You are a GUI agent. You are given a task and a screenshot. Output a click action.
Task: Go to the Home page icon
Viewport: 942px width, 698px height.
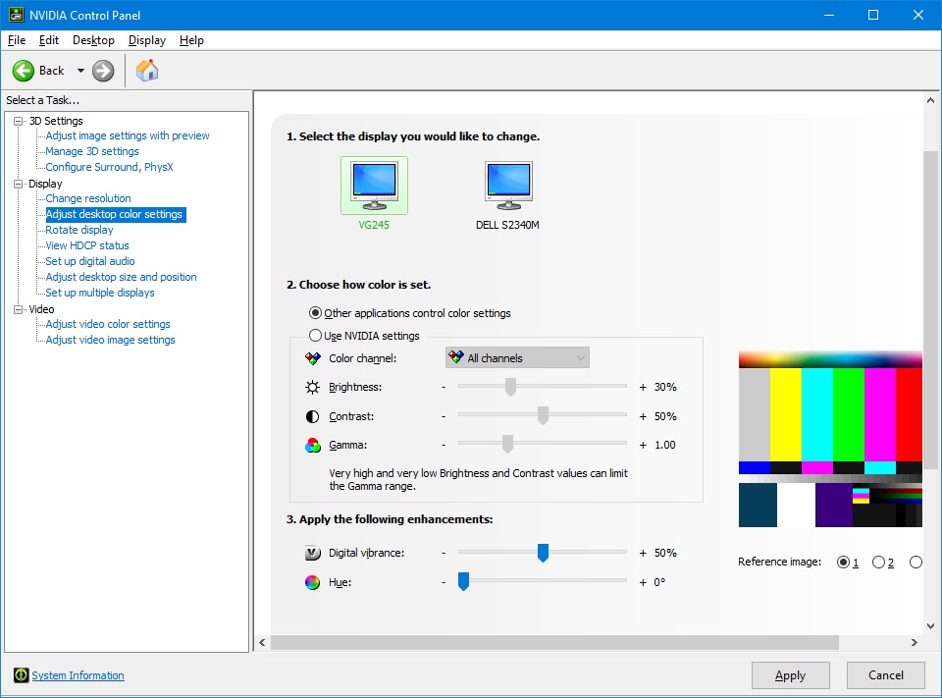click(147, 71)
